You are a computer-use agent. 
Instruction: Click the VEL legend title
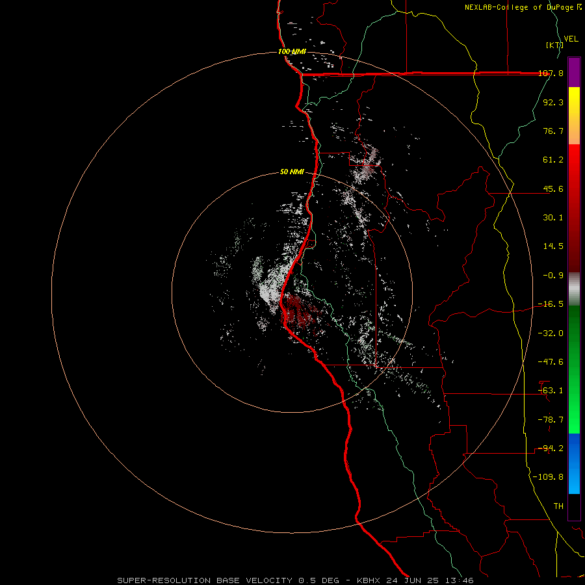[x=571, y=39]
